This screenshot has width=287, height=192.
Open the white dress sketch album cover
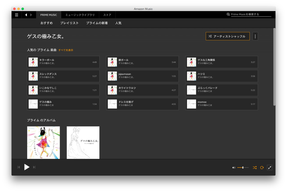[x=83, y=143]
